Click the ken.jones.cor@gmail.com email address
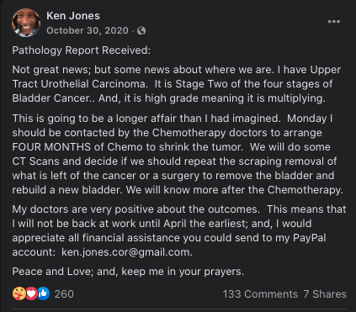356x312 pixels. pyautogui.click(x=127, y=252)
